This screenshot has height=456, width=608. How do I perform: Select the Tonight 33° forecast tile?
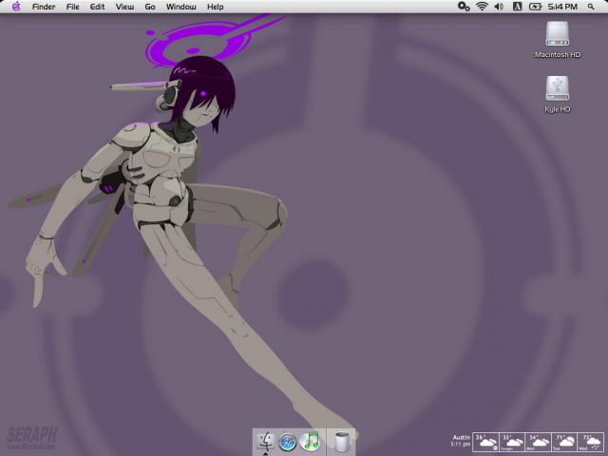coord(512,443)
